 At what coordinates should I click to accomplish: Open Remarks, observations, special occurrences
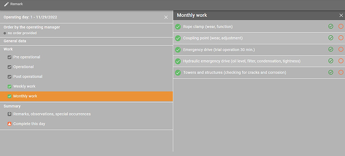point(52,114)
